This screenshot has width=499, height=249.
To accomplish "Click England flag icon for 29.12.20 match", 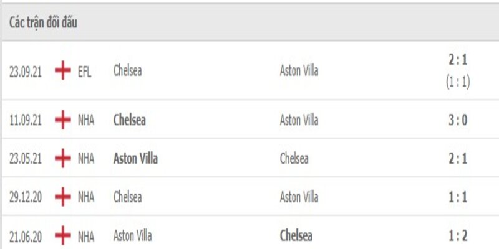I will [x=63, y=197].
